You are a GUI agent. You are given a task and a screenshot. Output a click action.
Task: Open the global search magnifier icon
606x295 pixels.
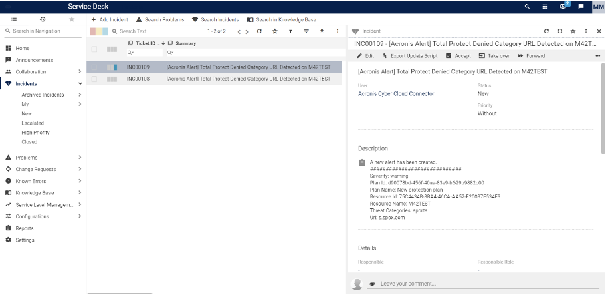click(x=527, y=7)
